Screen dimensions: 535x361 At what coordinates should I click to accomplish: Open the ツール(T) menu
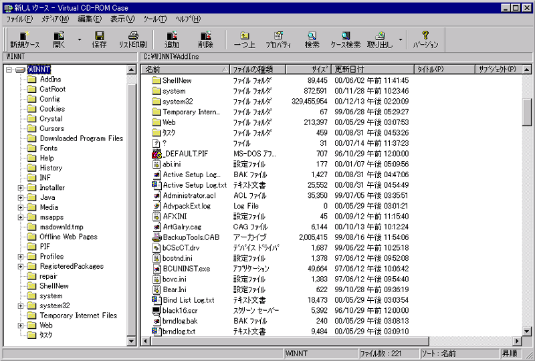pos(154,19)
